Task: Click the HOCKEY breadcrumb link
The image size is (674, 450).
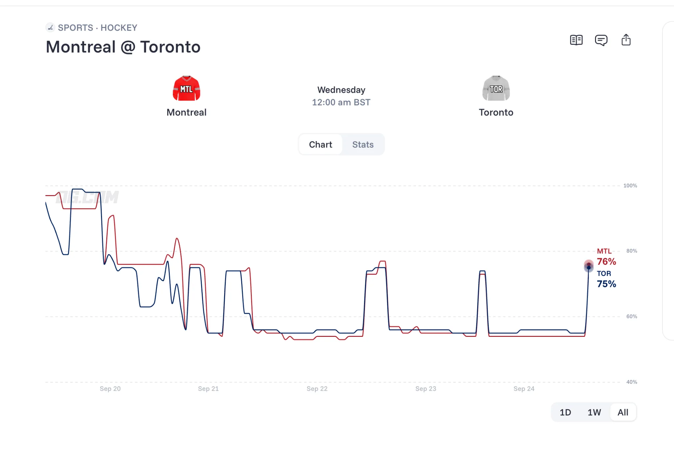Action: (119, 28)
